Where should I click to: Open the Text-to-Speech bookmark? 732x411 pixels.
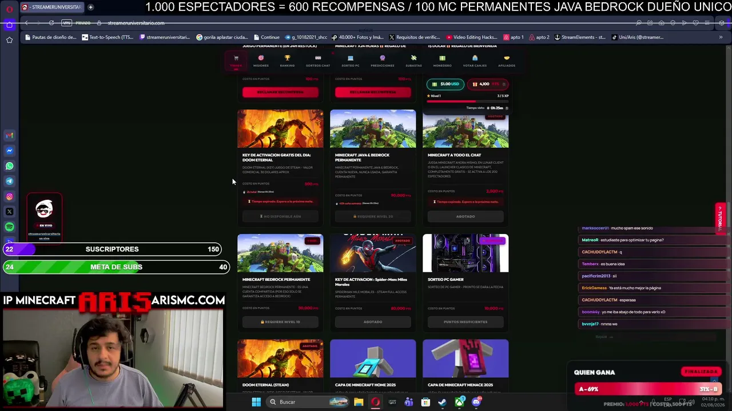pos(108,37)
